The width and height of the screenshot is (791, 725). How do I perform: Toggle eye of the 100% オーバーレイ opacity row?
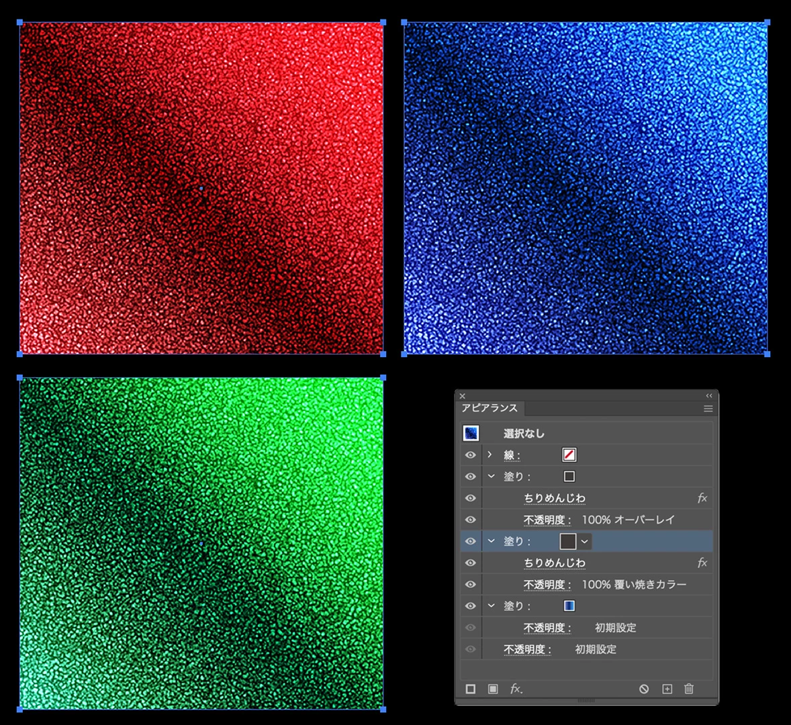coord(470,520)
